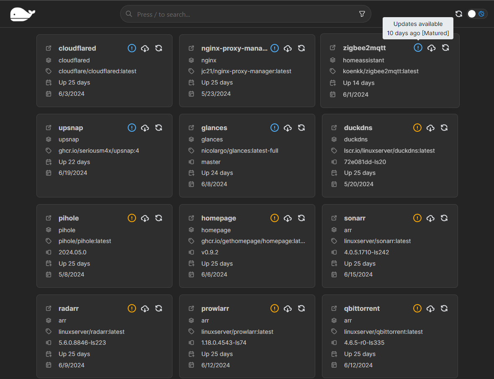Viewport: 494px width, 379px height.
Task: Click the global refresh icon in the header
Action: pos(459,14)
